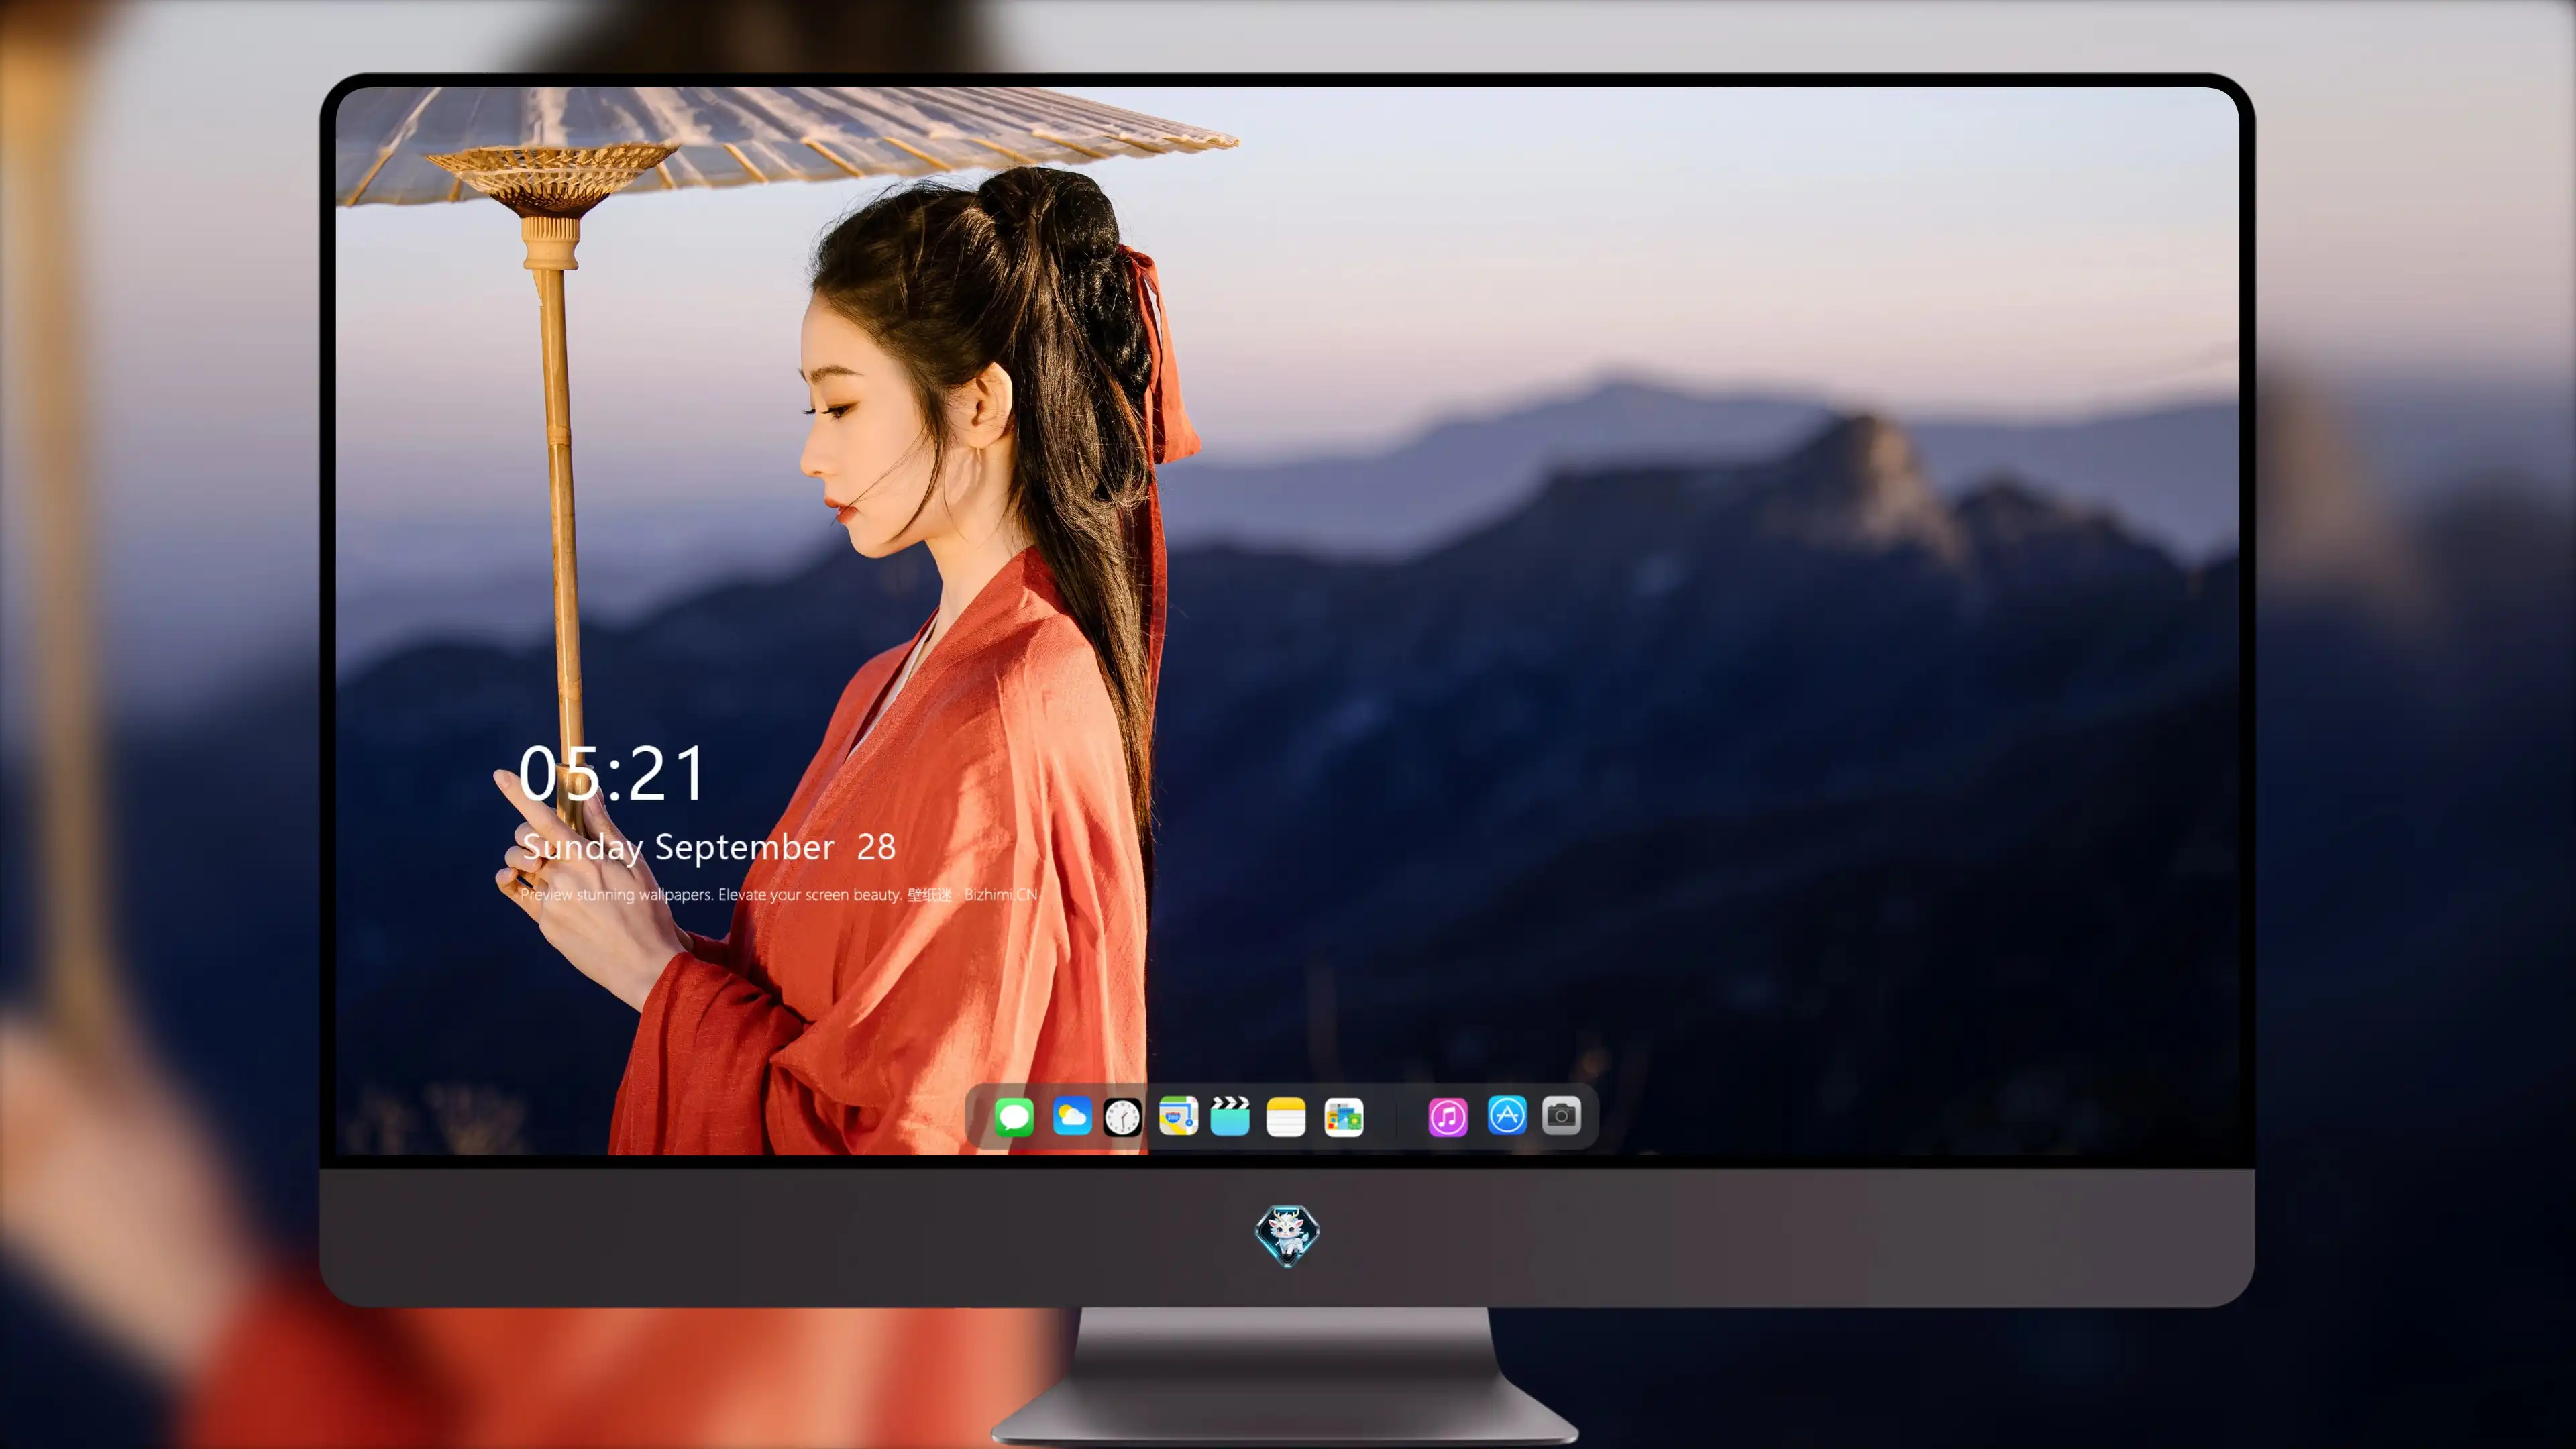
Task: Open the photo collage app icon in the dock
Action: [1344, 1117]
